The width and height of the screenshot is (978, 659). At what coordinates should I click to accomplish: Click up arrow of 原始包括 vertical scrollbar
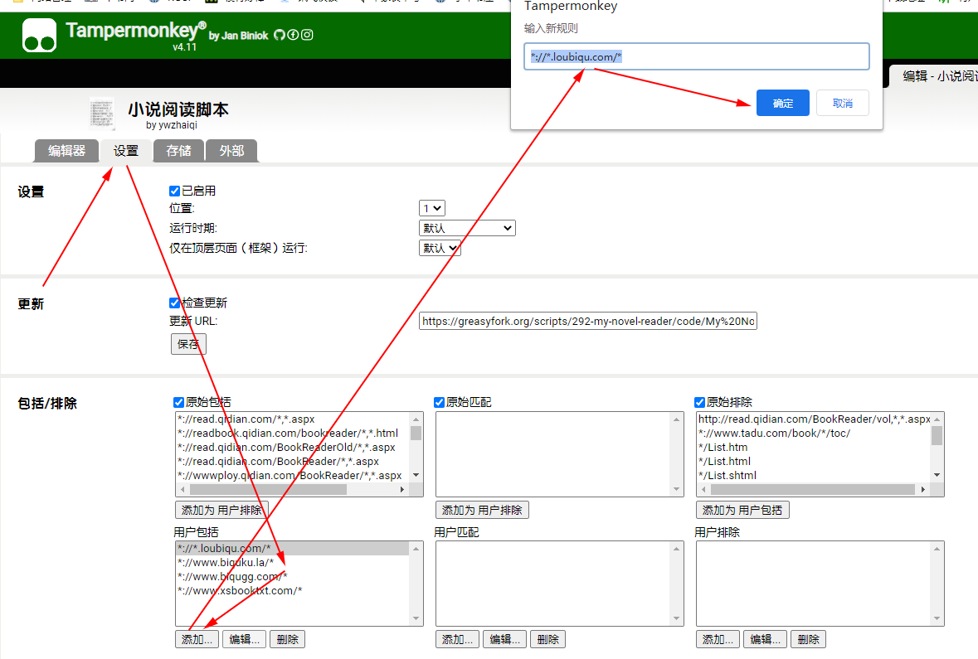click(x=416, y=419)
